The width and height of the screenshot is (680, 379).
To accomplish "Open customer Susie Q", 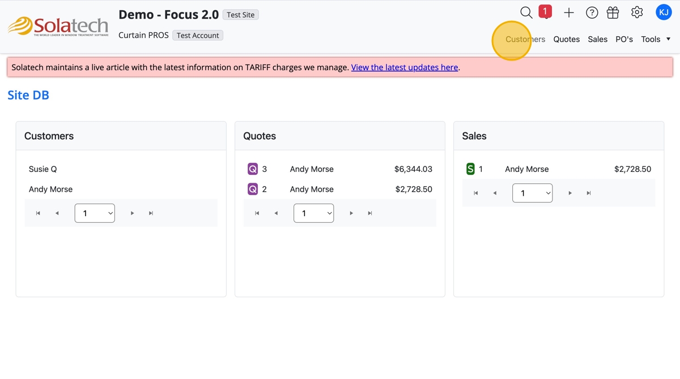I will tap(43, 169).
